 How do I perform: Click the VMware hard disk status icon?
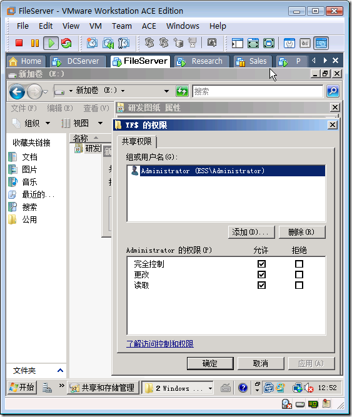coord(300,404)
